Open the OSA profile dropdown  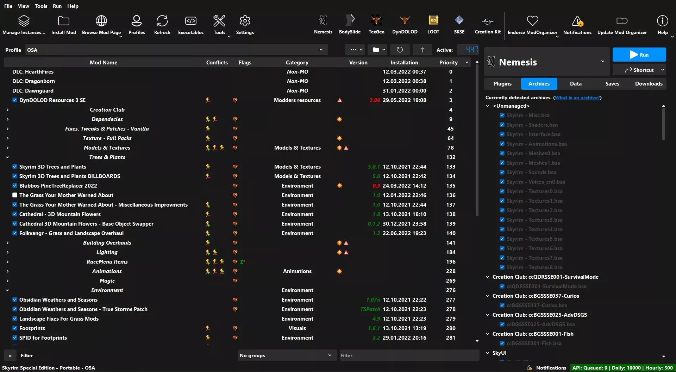176,50
